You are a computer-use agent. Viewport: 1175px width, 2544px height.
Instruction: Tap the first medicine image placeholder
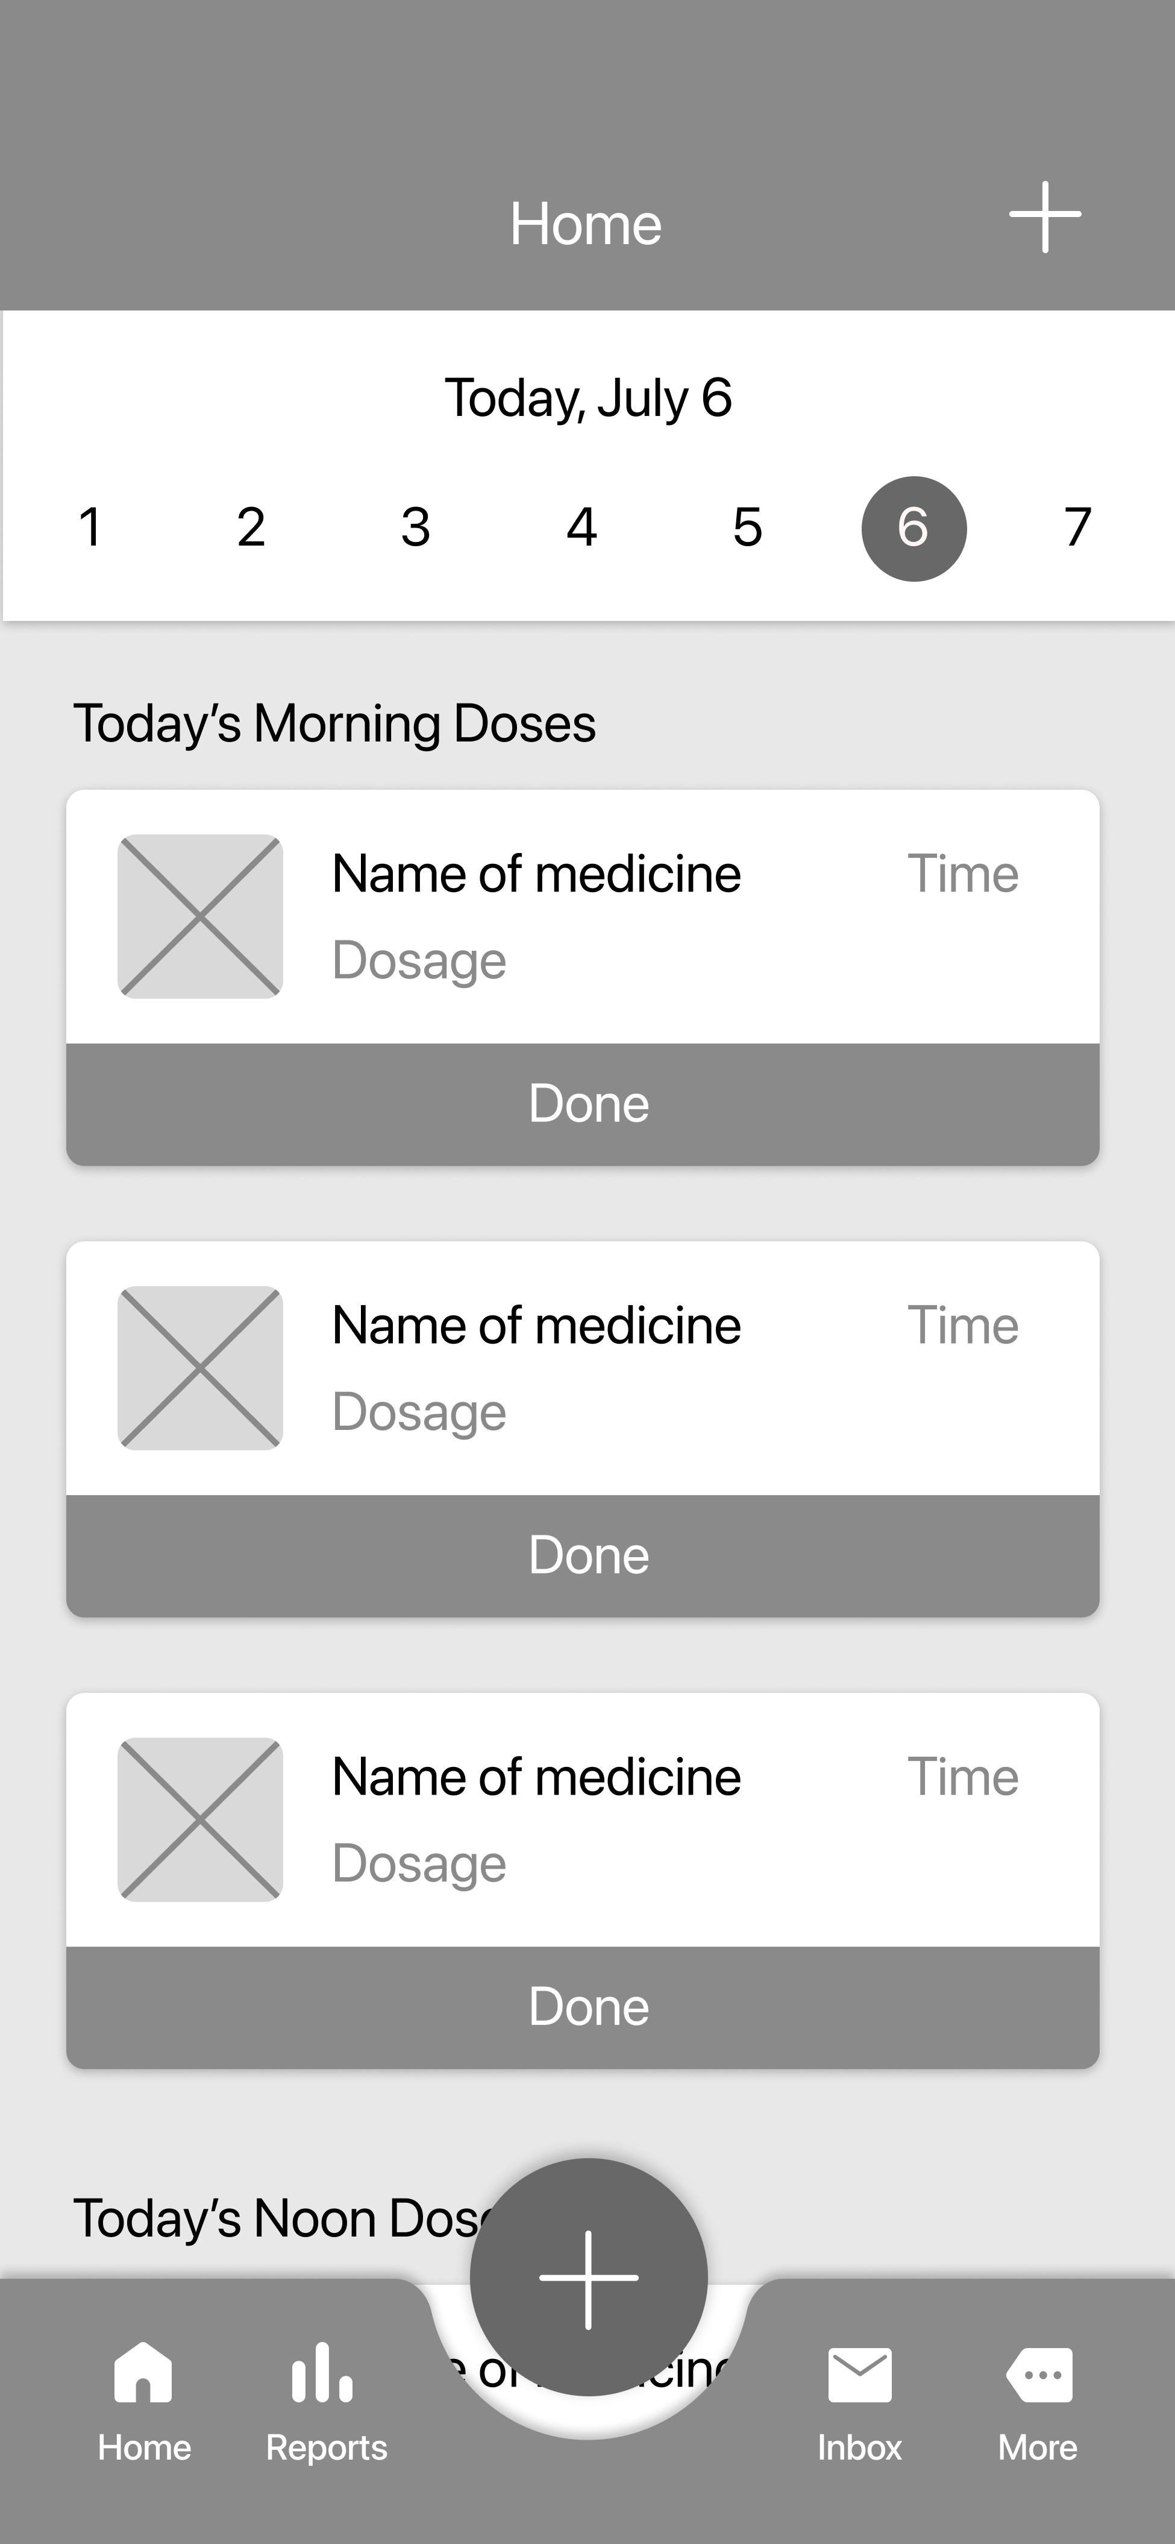click(201, 916)
